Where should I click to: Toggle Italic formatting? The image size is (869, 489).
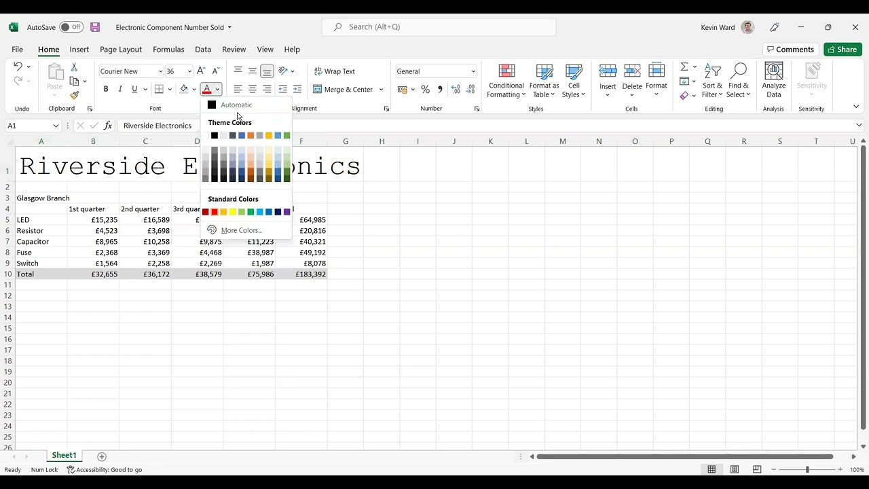point(120,89)
